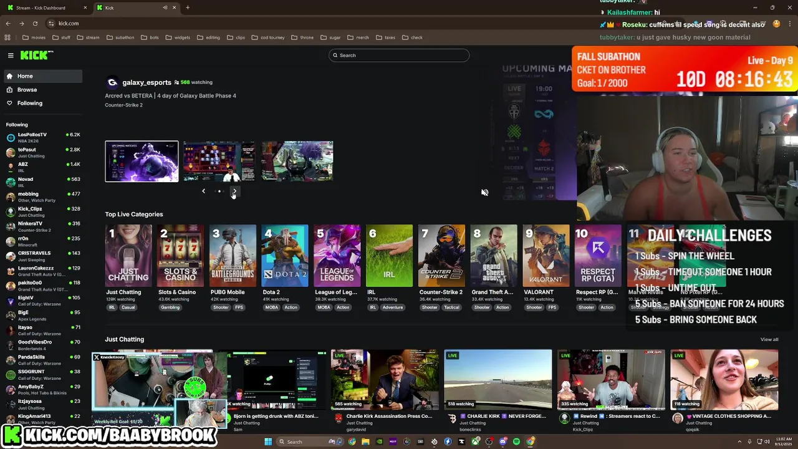Viewport: 798px width, 449px height.
Task: Select third featured carousel thumbnail
Action: click(297, 162)
